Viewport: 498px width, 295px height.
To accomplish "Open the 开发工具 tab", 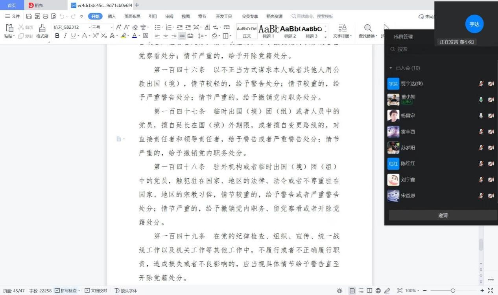I will pyautogui.click(x=224, y=16).
